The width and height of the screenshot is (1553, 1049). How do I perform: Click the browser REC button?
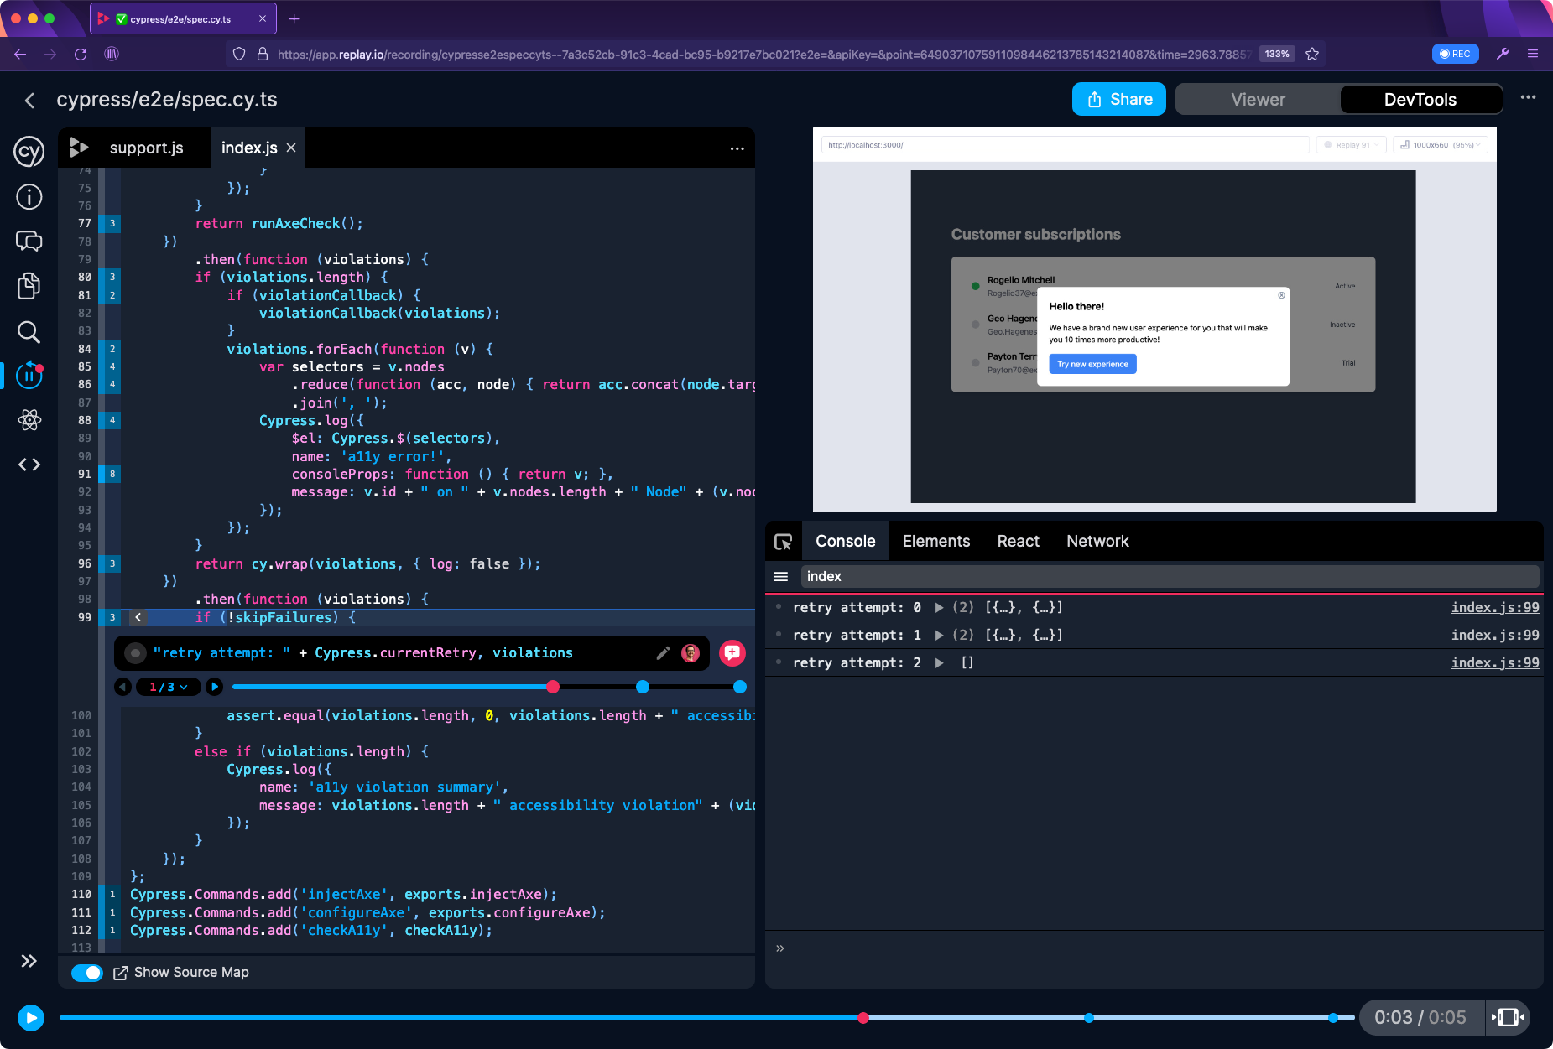click(1455, 54)
